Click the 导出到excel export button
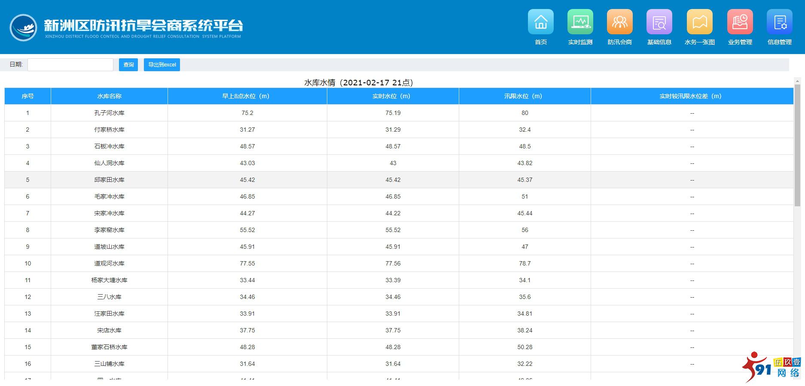Screen dimensions: 805x386 coord(162,65)
